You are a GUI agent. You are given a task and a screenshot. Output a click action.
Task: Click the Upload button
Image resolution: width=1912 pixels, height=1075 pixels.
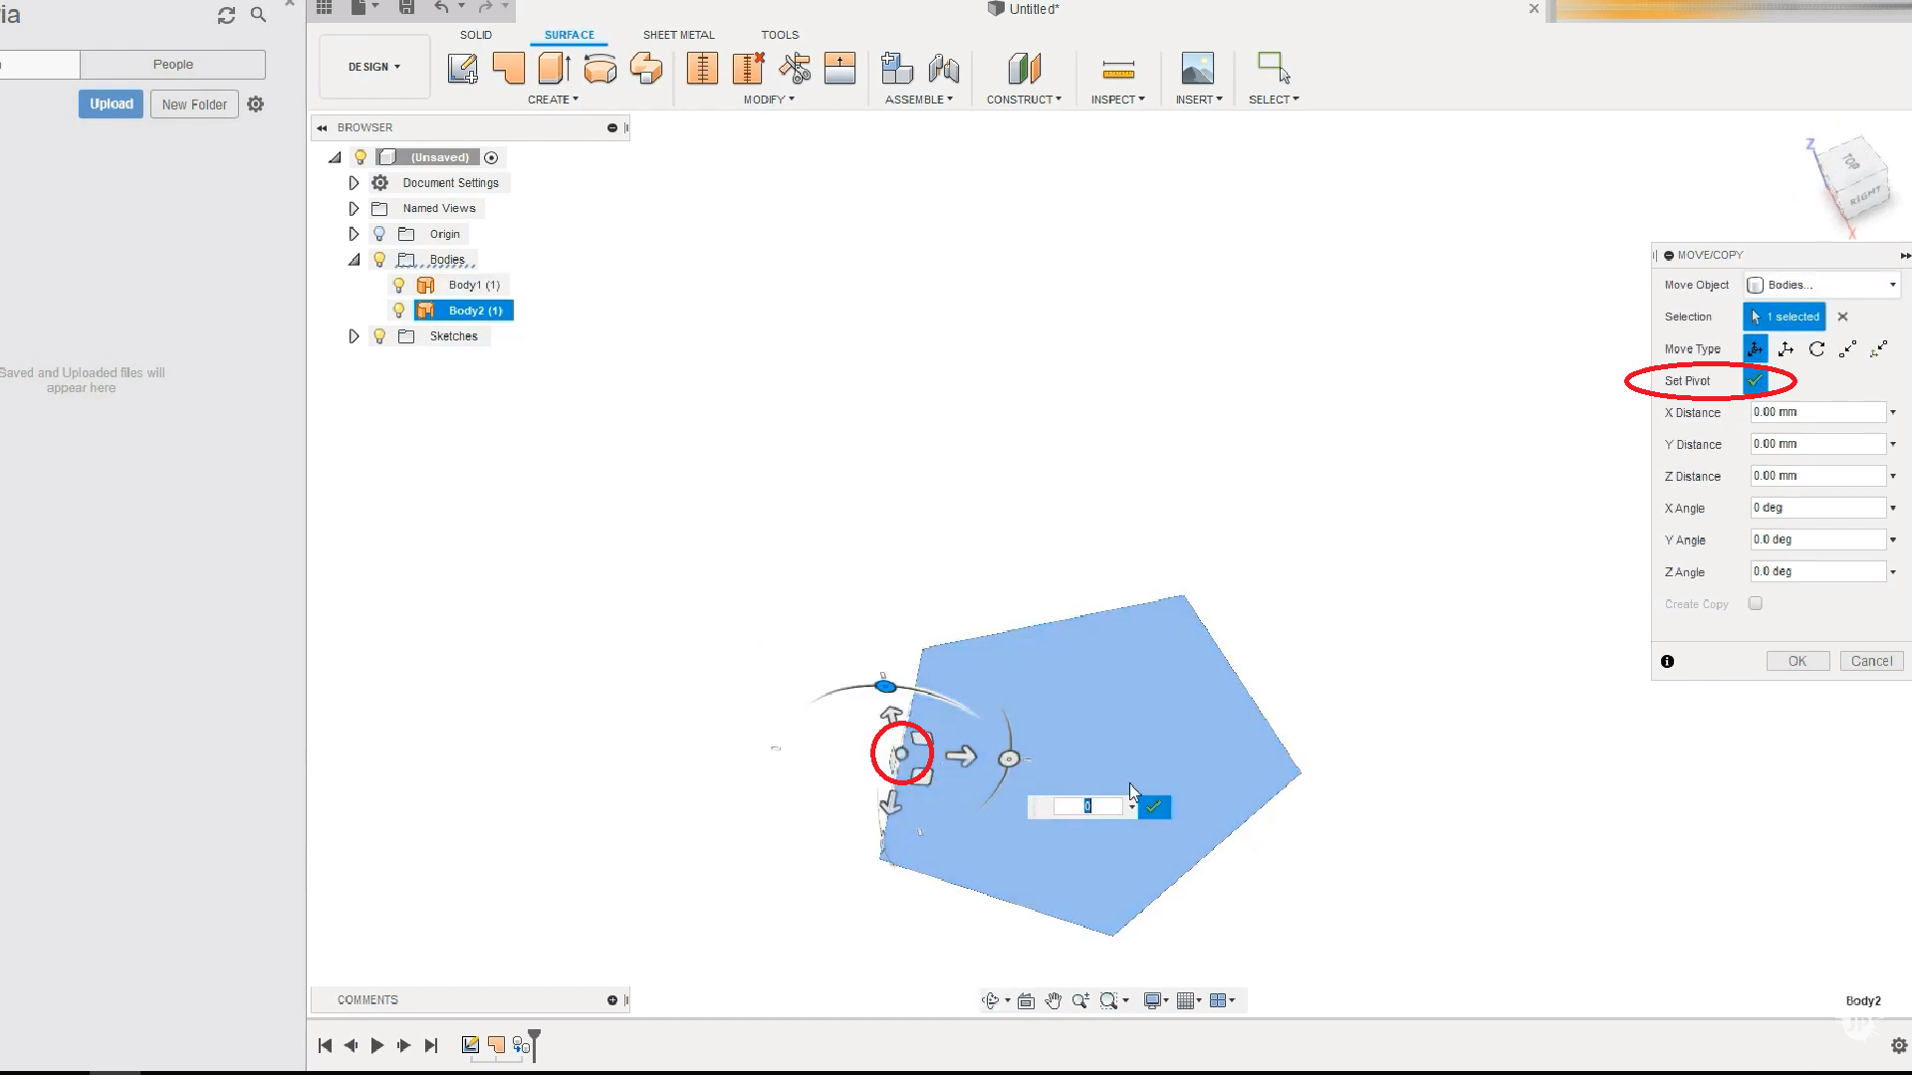click(111, 104)
